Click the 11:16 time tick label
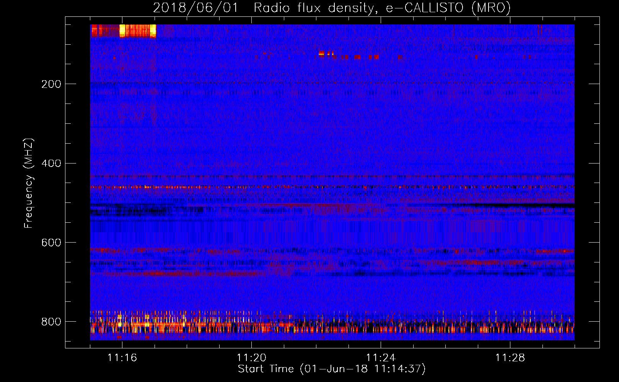This screenshot has height=382, width=619. point(122,358)
